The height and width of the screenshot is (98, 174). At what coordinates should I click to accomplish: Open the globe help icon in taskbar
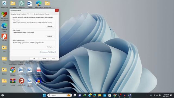pyautogui.click(x=90, y=95)
